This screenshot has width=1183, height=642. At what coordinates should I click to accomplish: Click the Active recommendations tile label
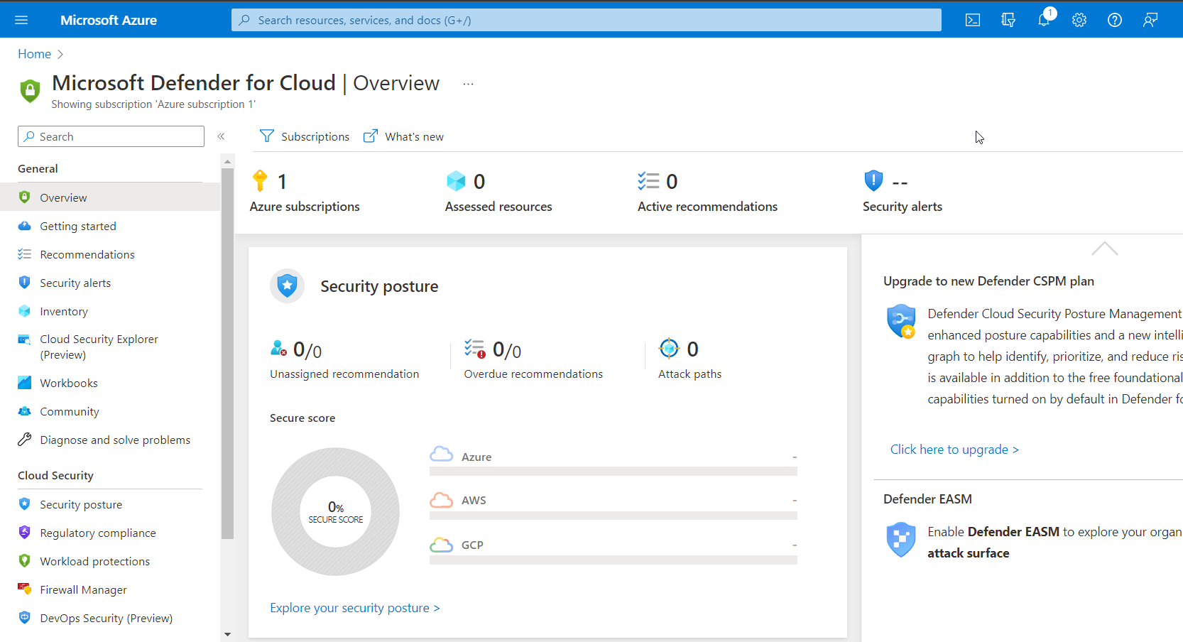[x=707, y=207]
